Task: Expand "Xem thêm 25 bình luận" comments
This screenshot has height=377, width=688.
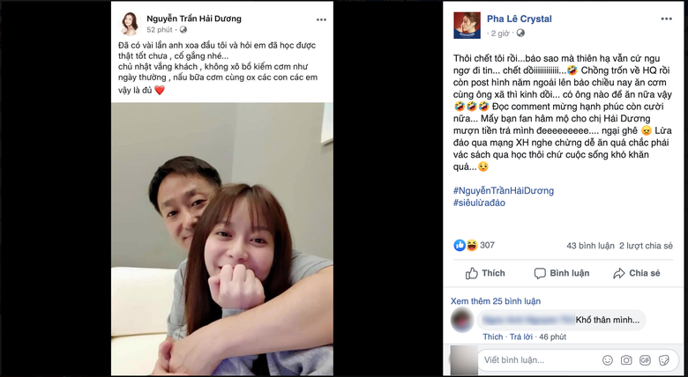Action: pyautogui.click(x=496, y=301)
